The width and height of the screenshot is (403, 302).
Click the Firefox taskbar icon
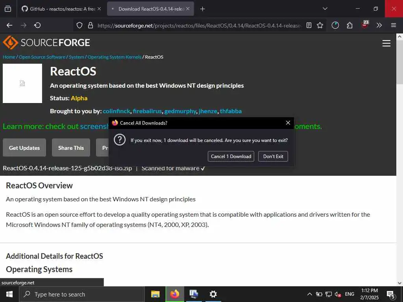click(174, 294)
